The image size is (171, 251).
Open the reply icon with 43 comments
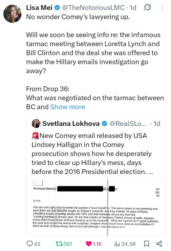click(34, 244)
